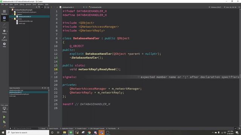Viewport: 241px width, 135px height.
Task: Go back in editor navigation history
Action: click(52, 7)
